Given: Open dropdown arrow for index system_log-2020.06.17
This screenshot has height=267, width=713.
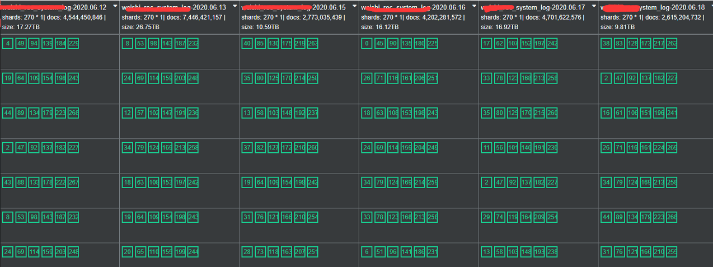Looking at the screenshot, I should click(x=594, y=6).
